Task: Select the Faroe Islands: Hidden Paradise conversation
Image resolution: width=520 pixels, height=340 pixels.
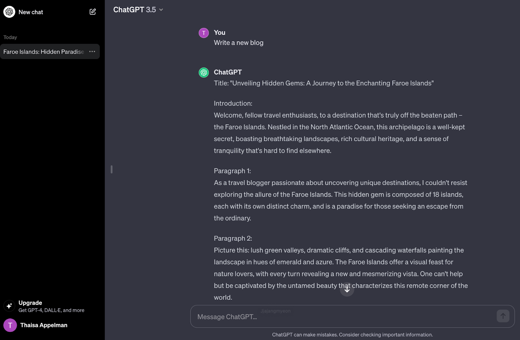Action: [x=44, y=52]
